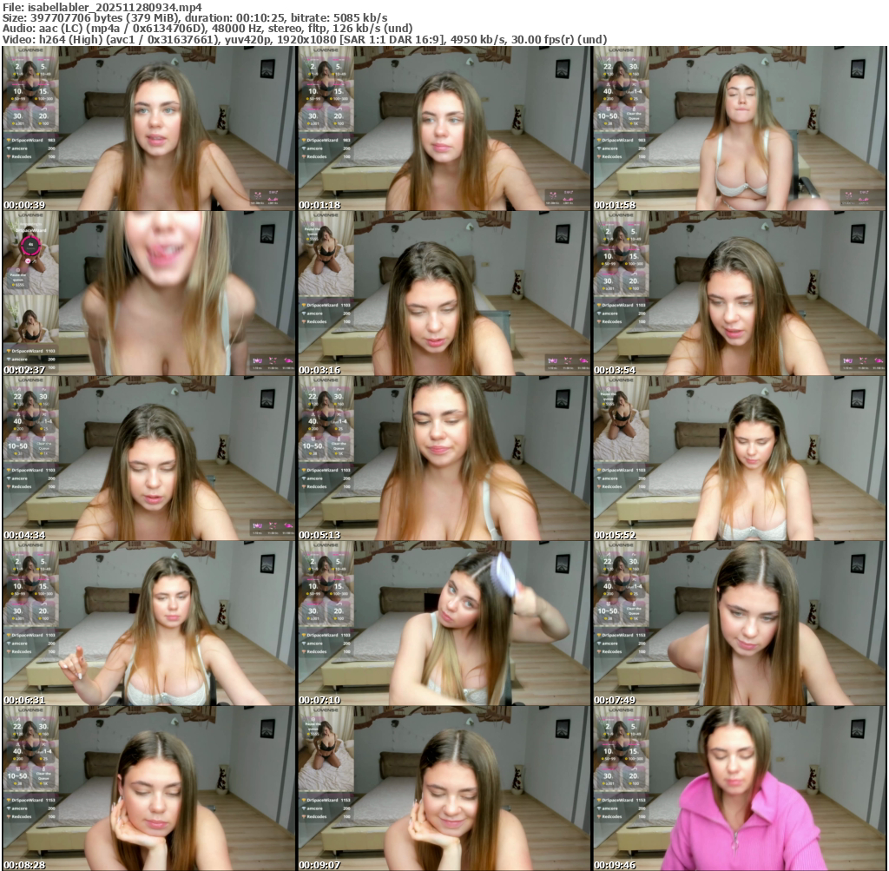Choose the thumbnail at 00:05:52
This screenshot has width=889, height=871.
click(740, 459)
